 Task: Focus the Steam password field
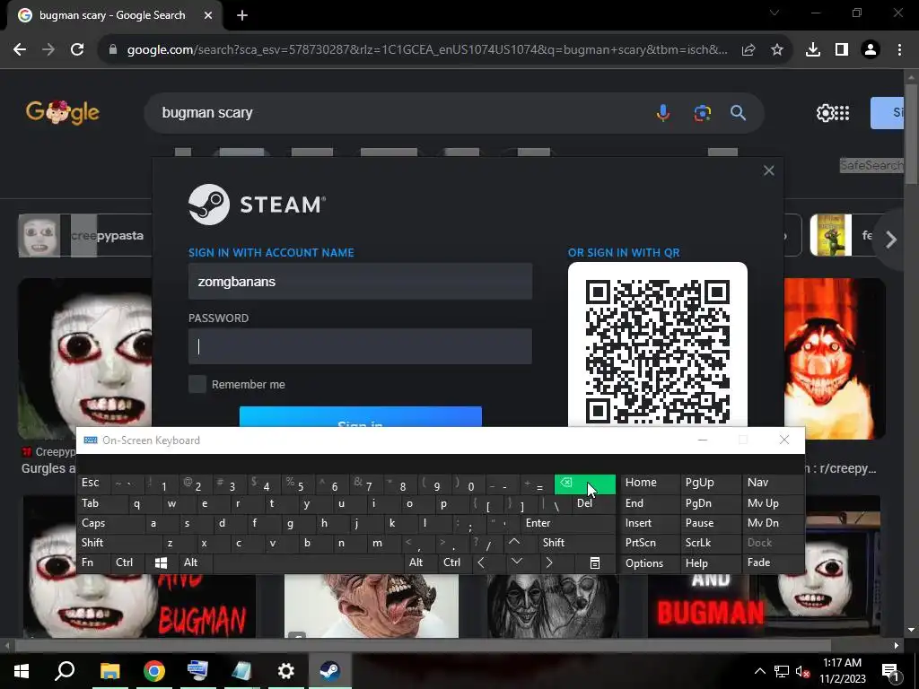coord(360,346)
